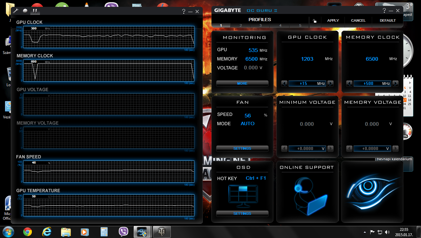This screenshot has height=238, width=421.
Task: Minimize the monitoring graphs window
Action: coord(190,11)
